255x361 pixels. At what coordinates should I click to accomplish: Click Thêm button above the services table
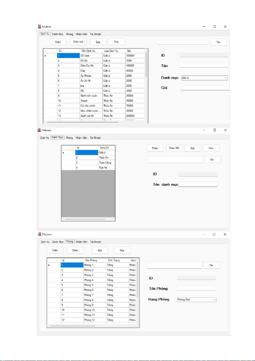tap(58, 42)
